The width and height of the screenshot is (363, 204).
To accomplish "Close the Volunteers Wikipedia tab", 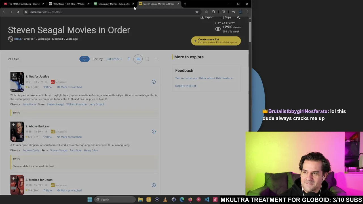I will click(x=88, y=4).
